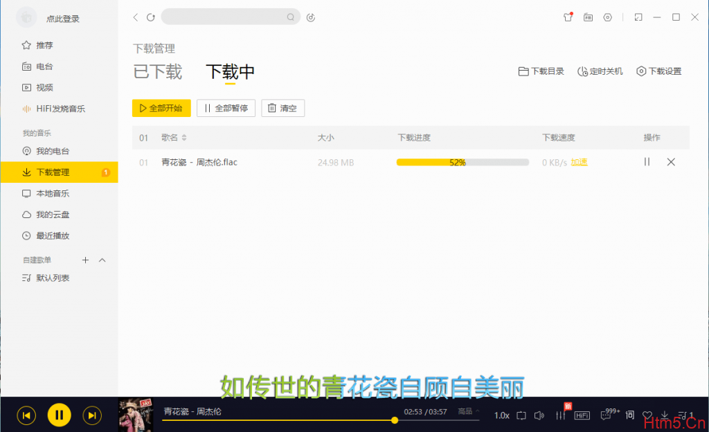Open the hexagon settings icon in title bar
This screenshot has height=432, width=709.
[x=608, y=17]
